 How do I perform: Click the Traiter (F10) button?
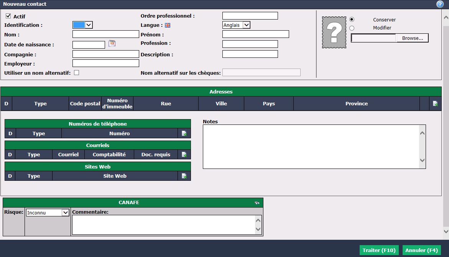(379, 250)
